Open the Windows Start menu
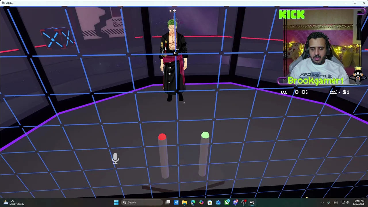The image size is (368, 207). click(x=116, y=202)
